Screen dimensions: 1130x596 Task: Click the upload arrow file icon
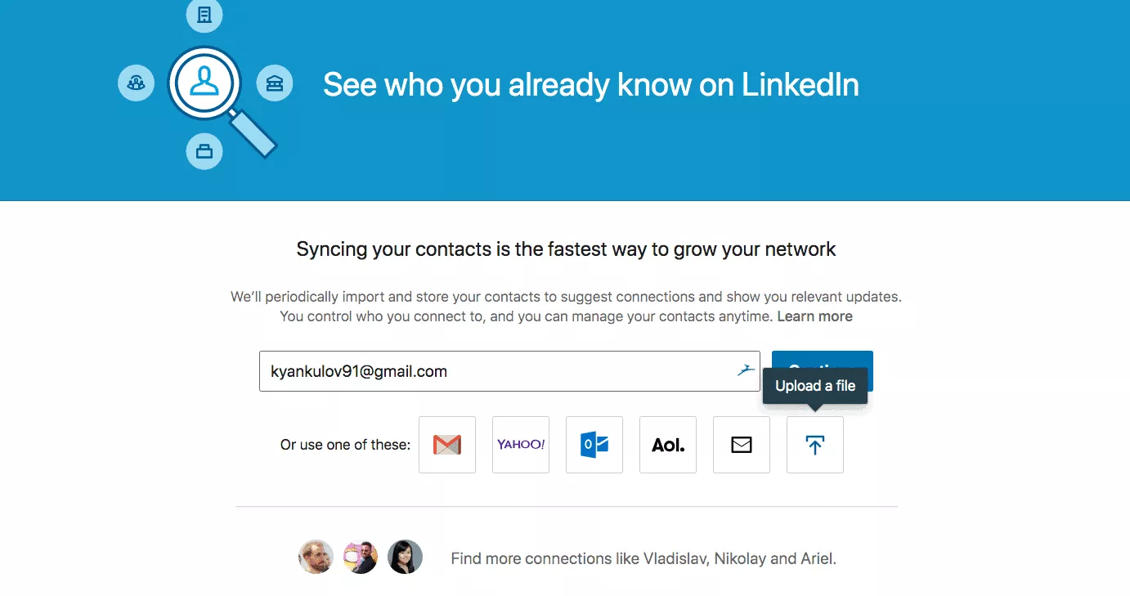pyautogui.click(x=815, y=445)
